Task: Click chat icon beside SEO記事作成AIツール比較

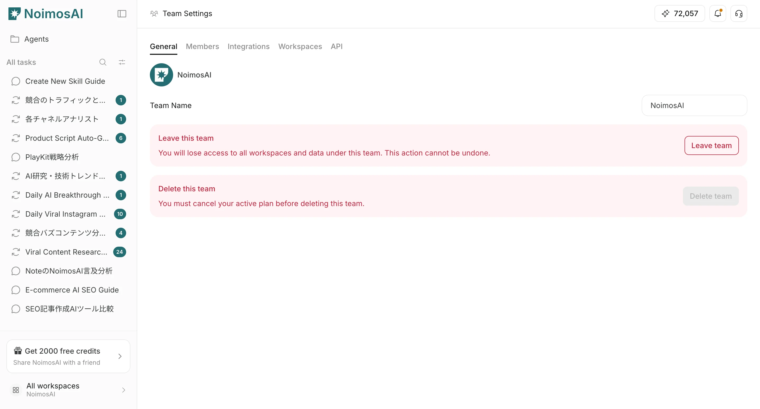Action: click(x=16, y=309)
